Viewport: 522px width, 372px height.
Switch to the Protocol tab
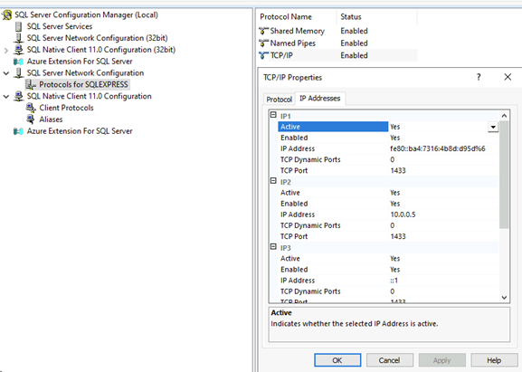279,100
